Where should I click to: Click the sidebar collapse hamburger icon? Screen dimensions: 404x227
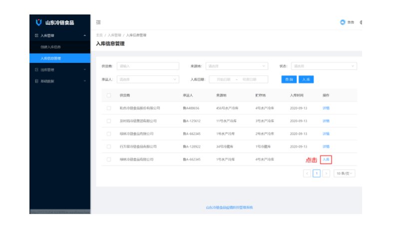click(x=98, y=22)
